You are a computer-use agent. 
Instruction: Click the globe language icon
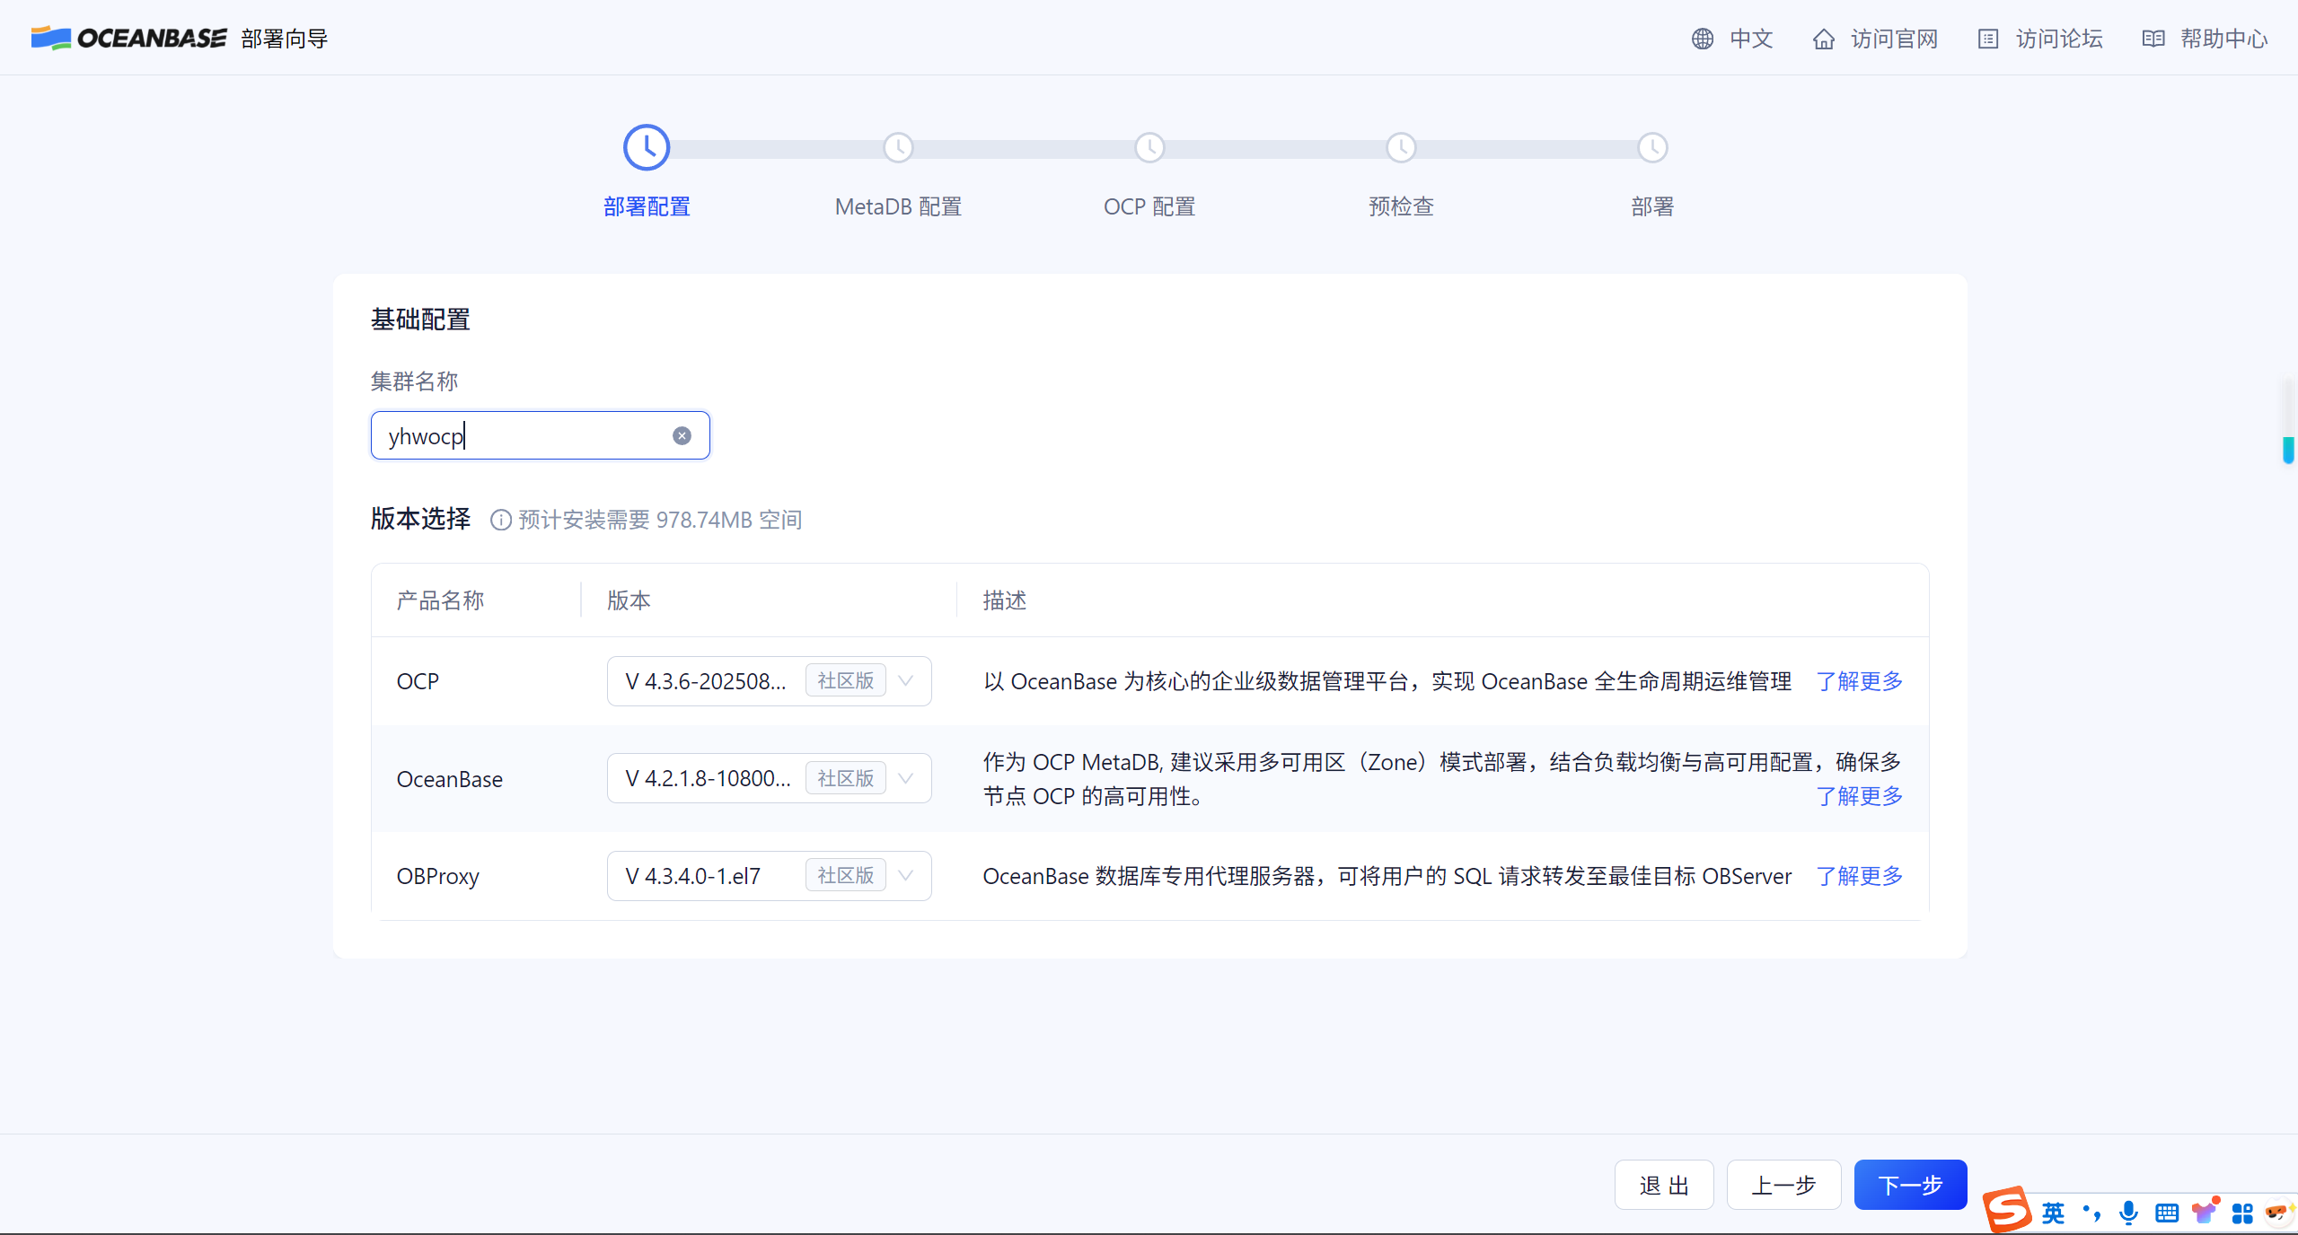click(x=1702, y=39)
